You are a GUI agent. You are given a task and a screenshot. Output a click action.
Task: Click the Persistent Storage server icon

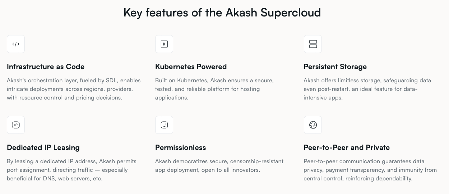tap(313, 44)
